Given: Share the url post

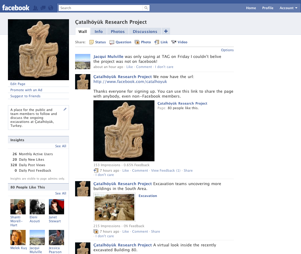Looking at the screenshot, I should (188, 170).
